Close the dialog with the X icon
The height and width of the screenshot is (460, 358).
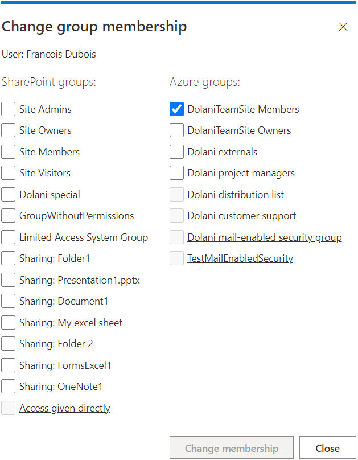[343, 27]
